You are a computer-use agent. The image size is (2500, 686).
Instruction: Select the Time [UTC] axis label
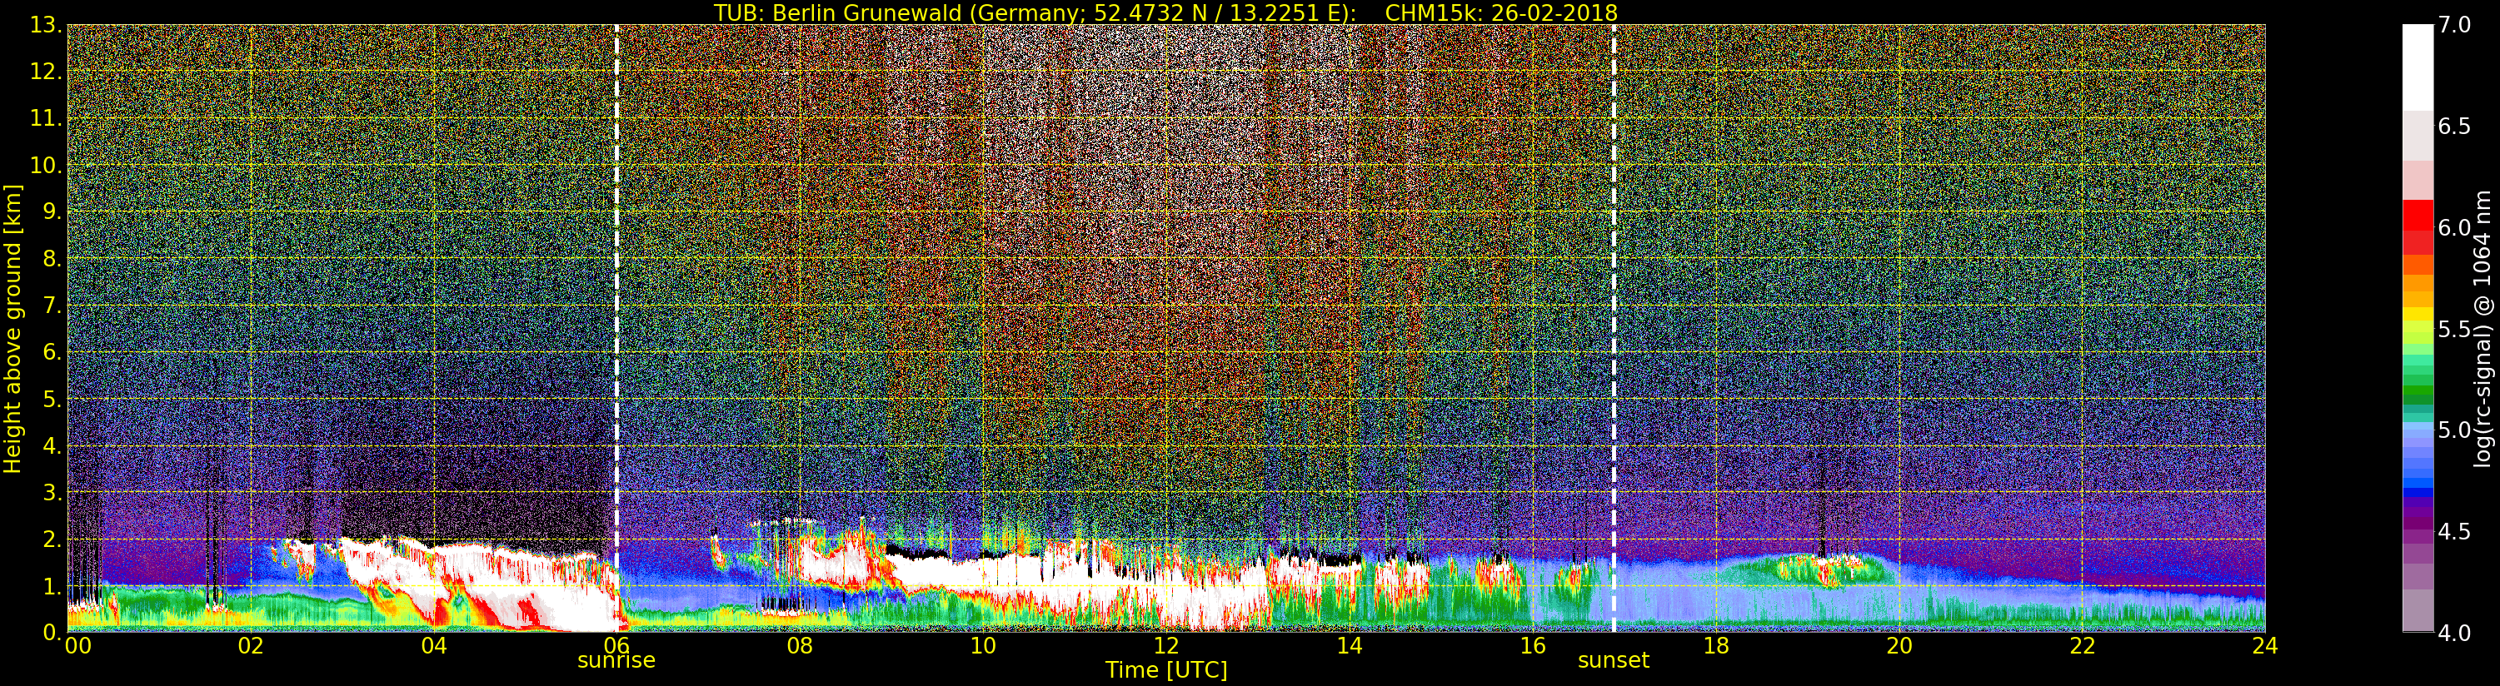[x=1165, y=670]
